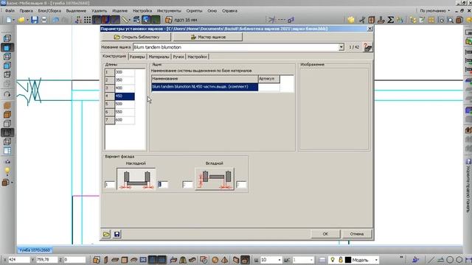The width and height of the screenshot is (472, 265).
Task: Select the ruler measuring tool icon
Action: [x=125, y=20]
